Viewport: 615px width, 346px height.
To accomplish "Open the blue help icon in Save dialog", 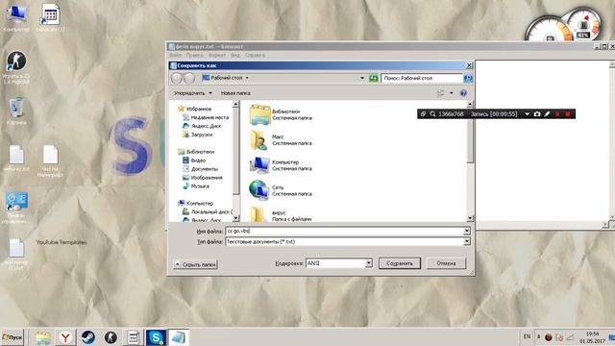I will [463, 93].
